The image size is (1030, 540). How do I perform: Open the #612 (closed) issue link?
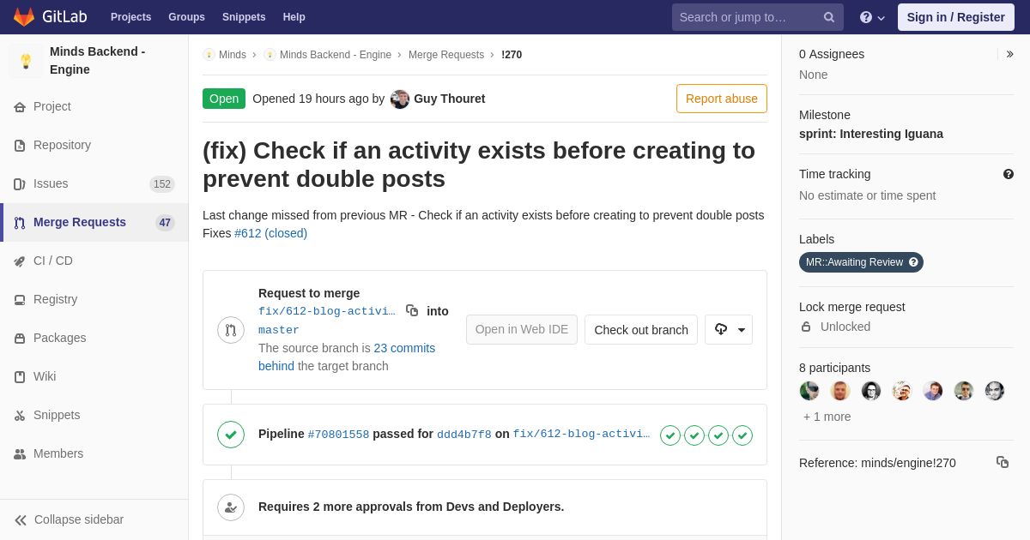pyautogui.click(x=270, y=233)
